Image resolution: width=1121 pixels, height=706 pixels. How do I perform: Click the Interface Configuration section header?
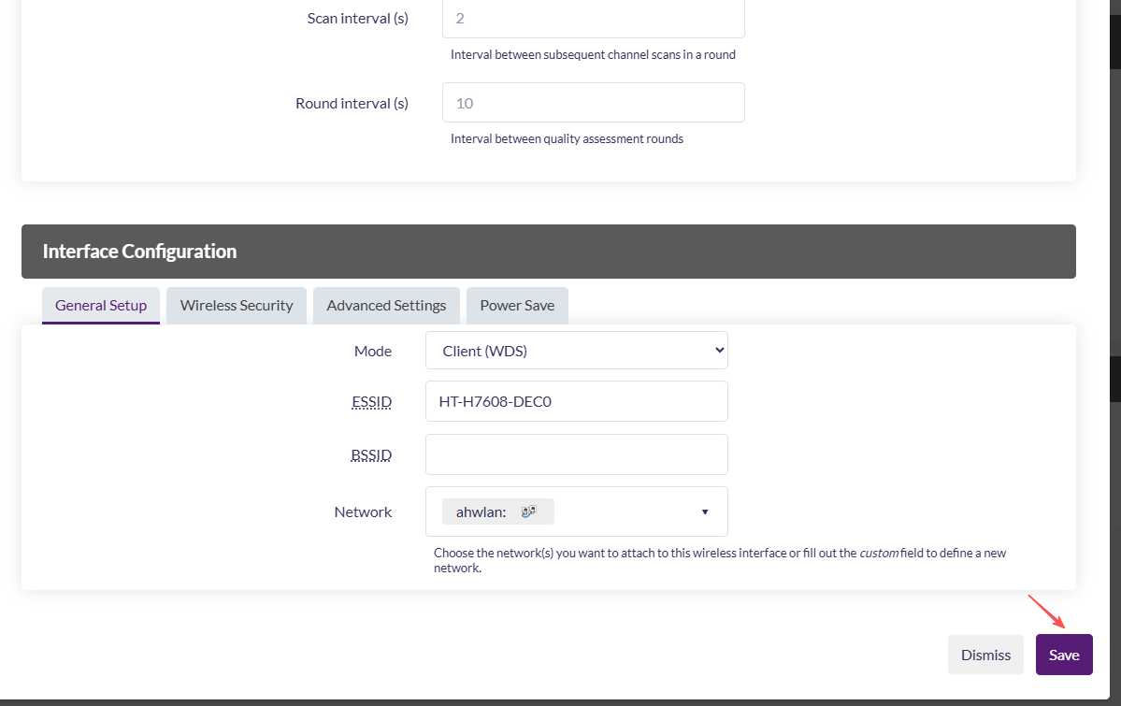point(139,251)
